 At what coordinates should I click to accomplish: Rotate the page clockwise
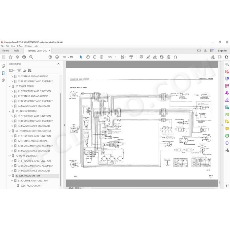tap(175, 57)
